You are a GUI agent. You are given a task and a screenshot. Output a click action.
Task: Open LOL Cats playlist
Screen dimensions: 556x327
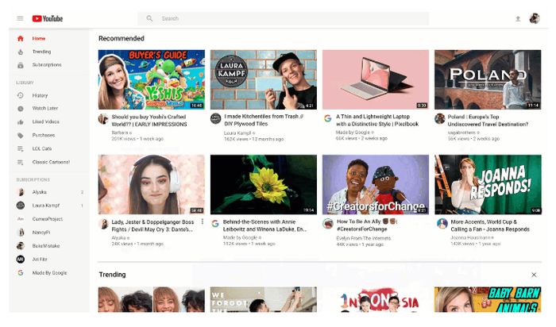point(49,148)
